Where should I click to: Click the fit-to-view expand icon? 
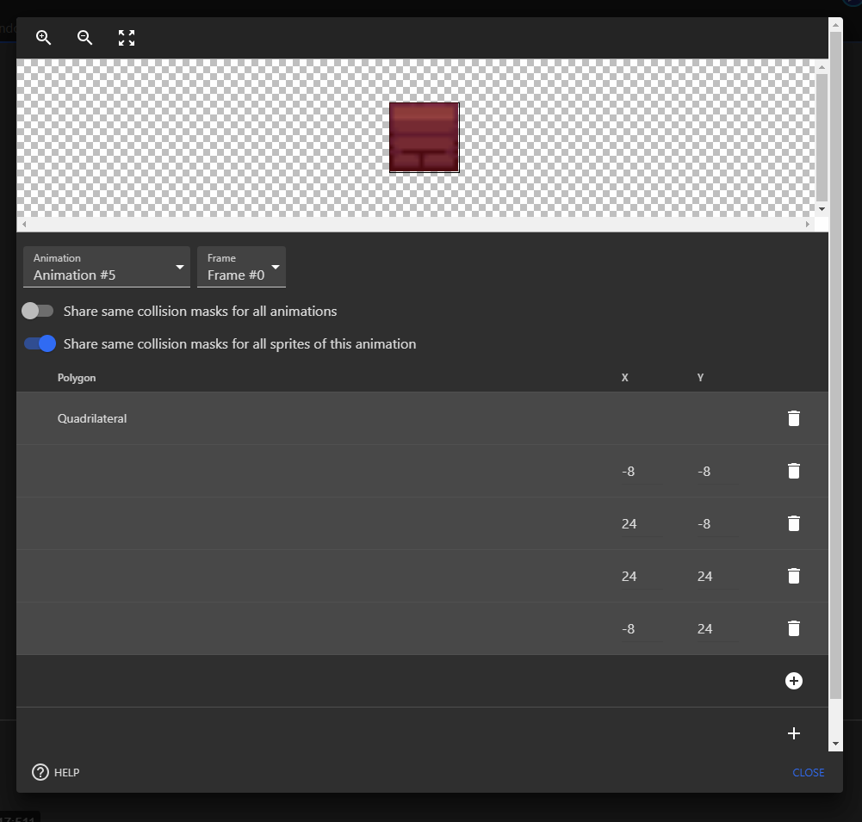(126, 38)
